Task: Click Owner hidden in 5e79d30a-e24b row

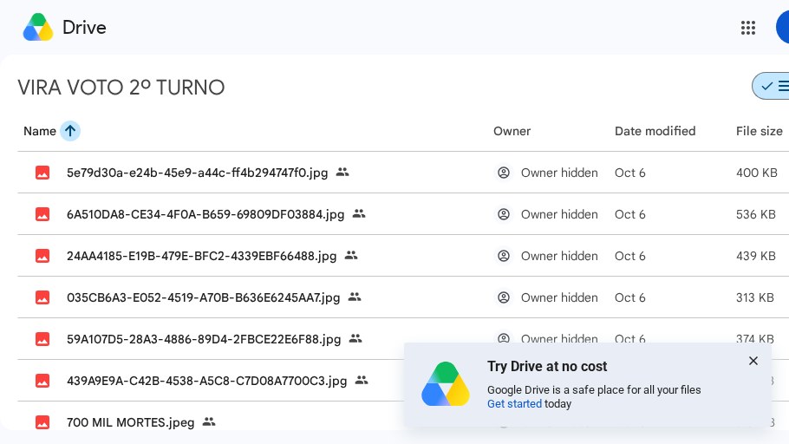Action: [x=559, y=173]
